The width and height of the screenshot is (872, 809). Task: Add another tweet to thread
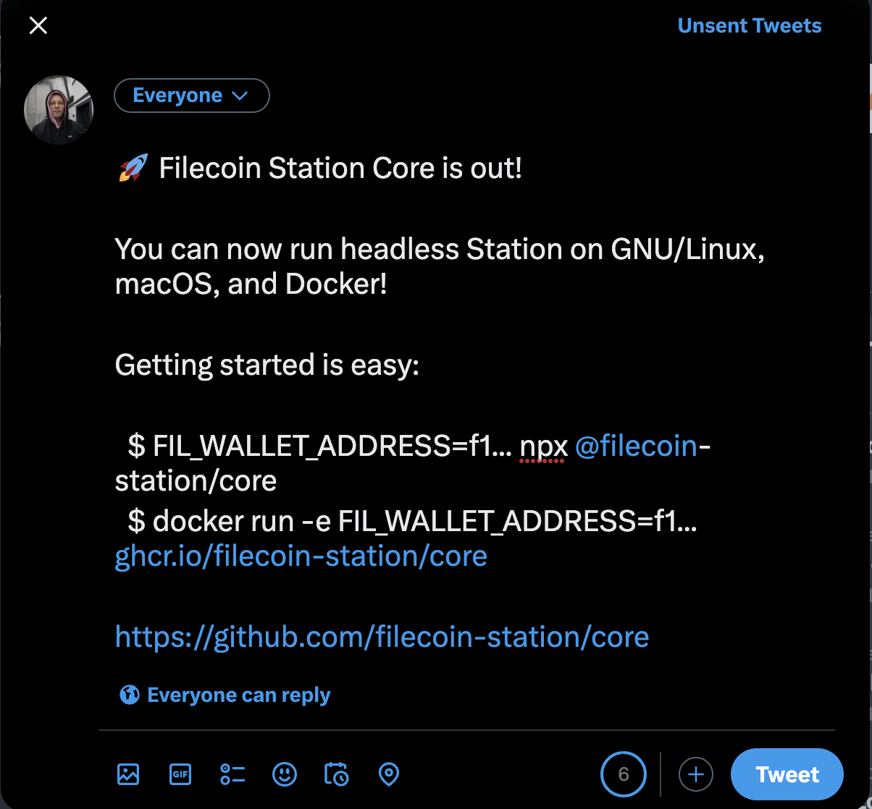coord(695,774)
